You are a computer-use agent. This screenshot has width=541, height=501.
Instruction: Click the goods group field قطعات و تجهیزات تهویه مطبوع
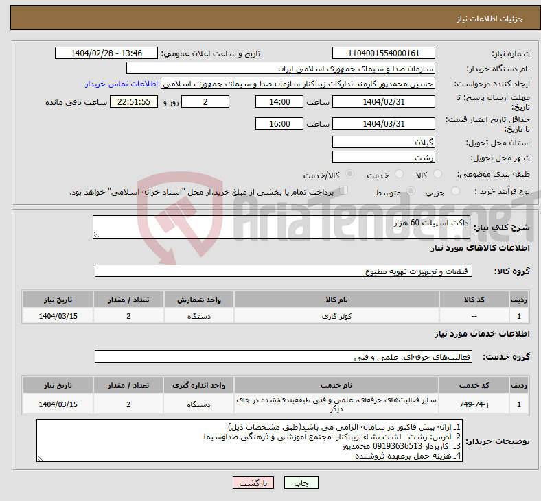point(284,271)
